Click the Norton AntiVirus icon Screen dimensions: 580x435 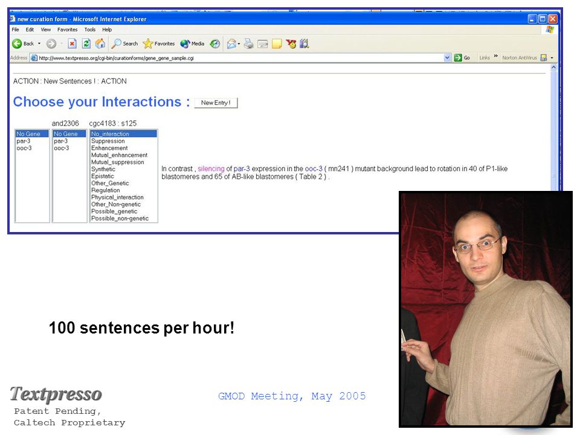point(543,58)
